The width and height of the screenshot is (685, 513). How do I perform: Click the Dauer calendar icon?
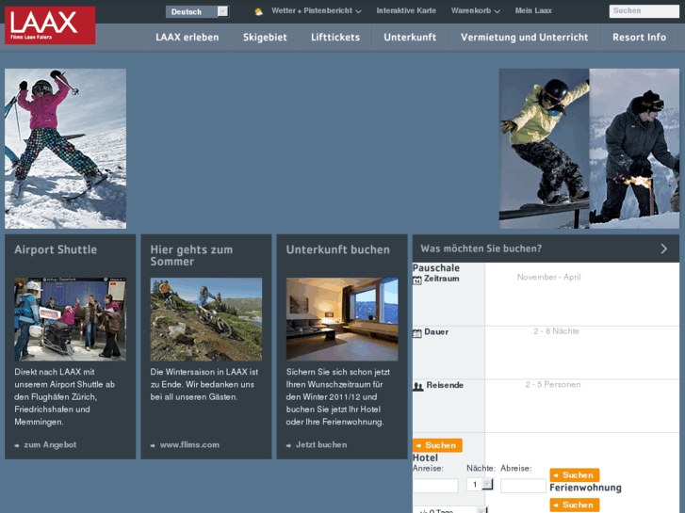pos(417,333)
